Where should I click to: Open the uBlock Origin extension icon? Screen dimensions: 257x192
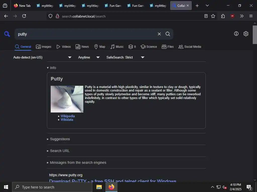232,16
